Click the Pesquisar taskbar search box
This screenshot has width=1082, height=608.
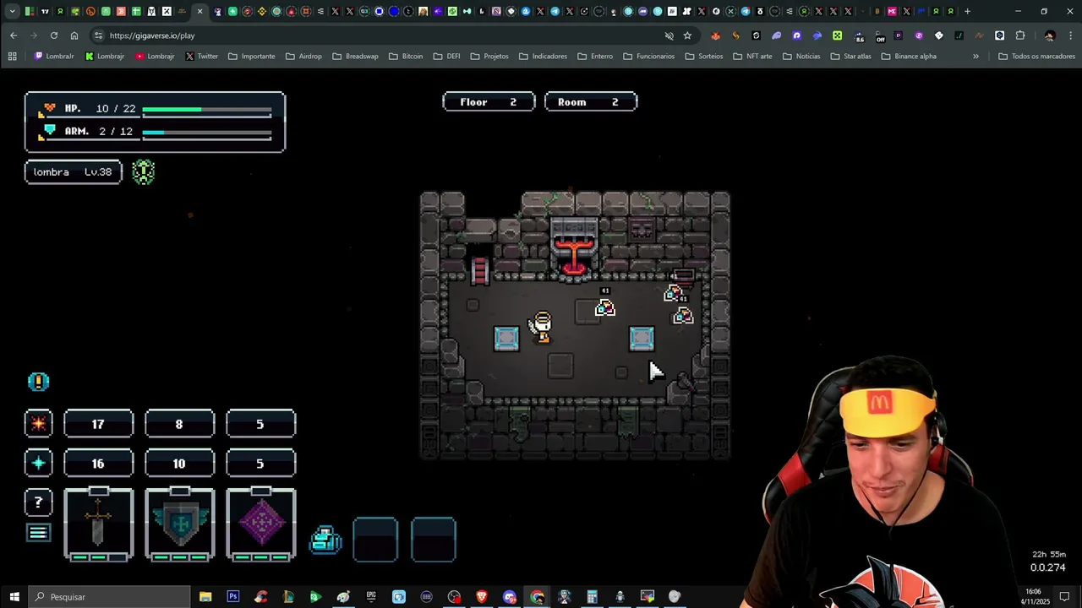pos(110,597)
